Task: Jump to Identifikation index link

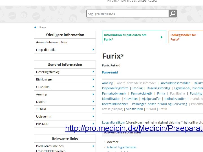Action: [x=111, y=99]
